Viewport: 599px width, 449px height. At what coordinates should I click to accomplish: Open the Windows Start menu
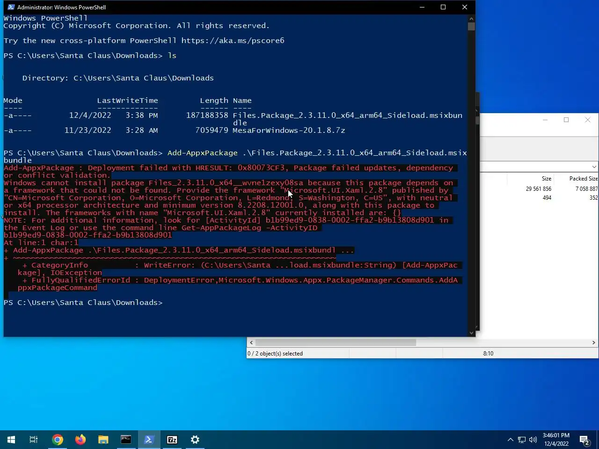(11, 440)
